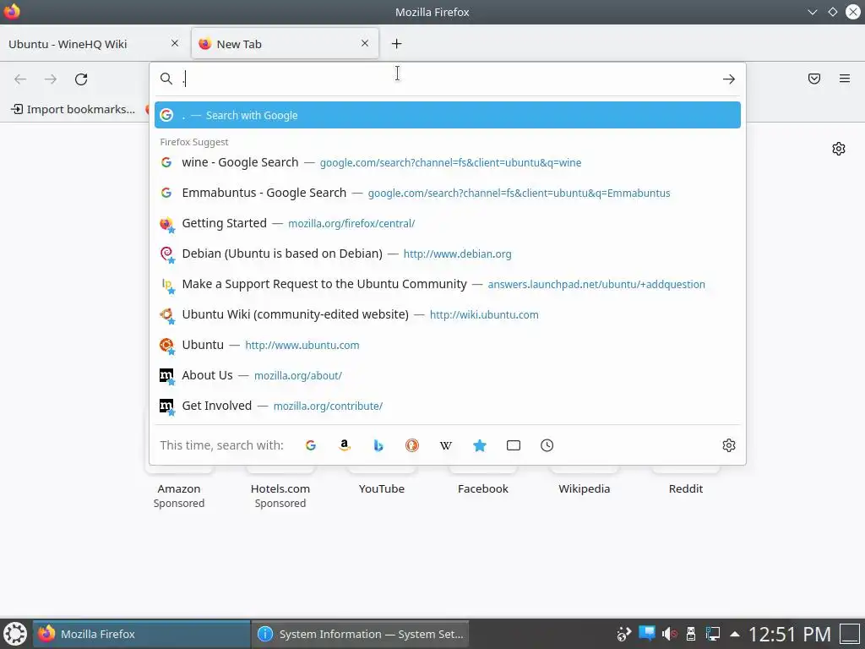Image resolution: width=865 pixels, height=649 pixels.
Task: Go forward using the forward arrow
Action: click(x=51, y=79)
